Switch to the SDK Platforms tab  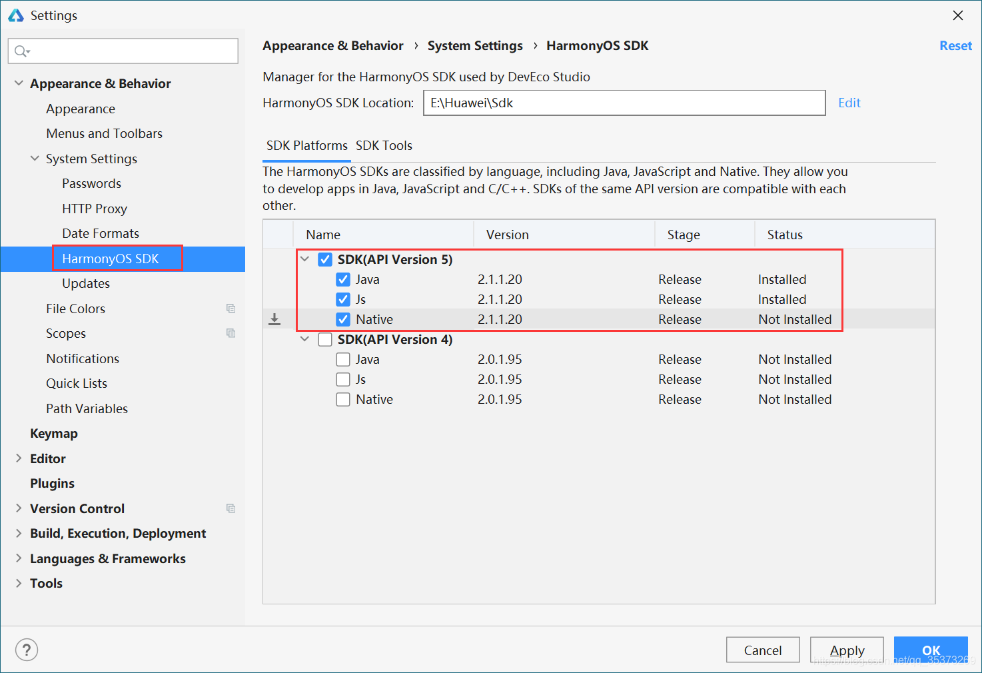point(307,146)
